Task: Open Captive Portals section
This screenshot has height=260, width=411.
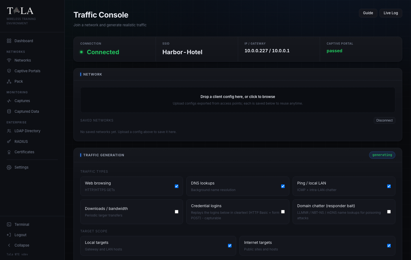Action: 32,71
